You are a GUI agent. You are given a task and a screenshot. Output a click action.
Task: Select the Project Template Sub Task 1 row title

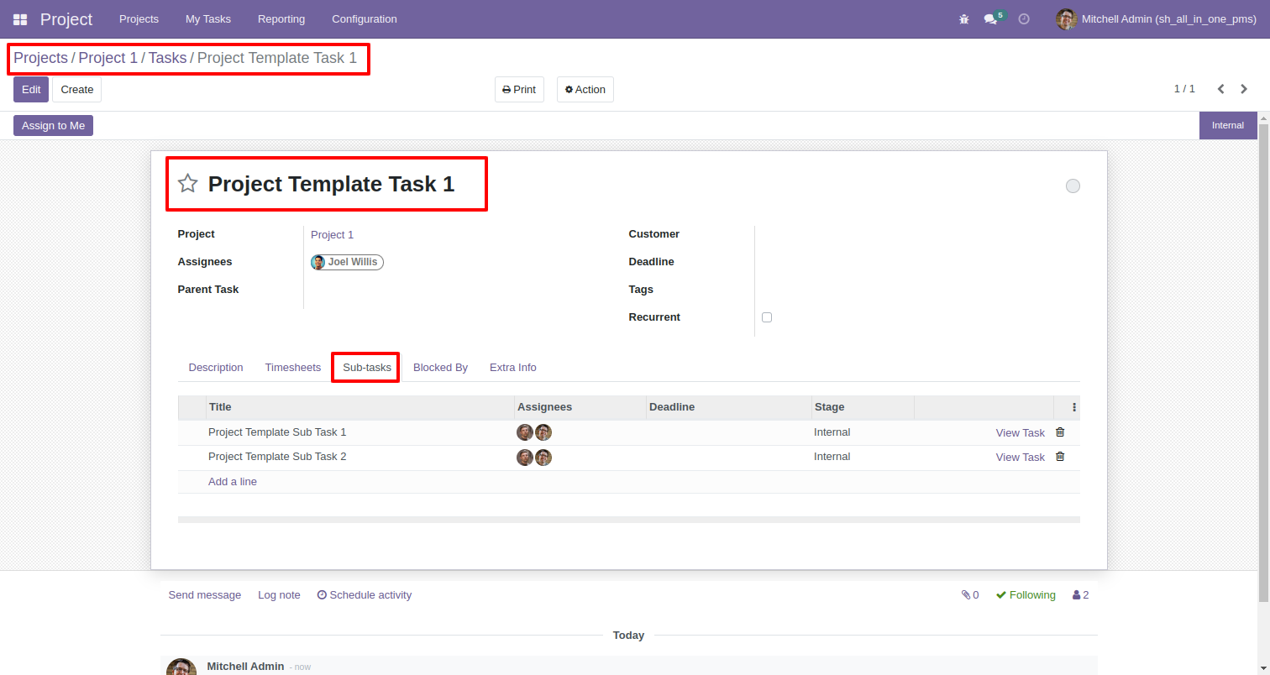click(277, 432)
